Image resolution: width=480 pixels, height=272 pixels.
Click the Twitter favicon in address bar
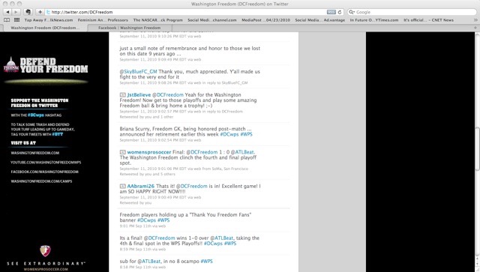[x=48, y=12]
